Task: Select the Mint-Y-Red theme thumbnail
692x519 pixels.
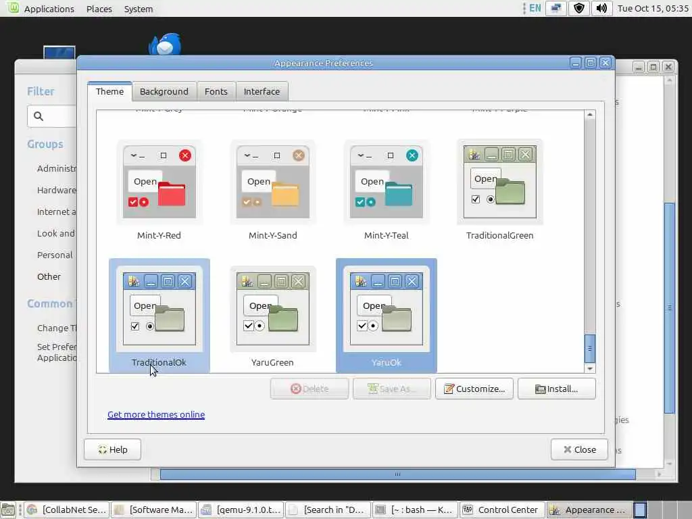Action: click(159, 182)
